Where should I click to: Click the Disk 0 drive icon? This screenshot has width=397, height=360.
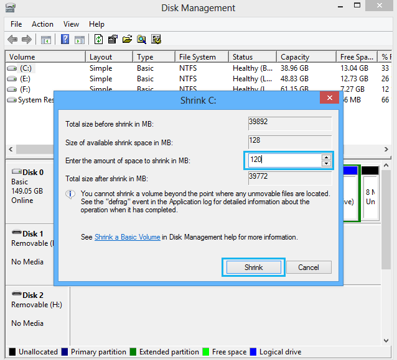coord(17,171)
